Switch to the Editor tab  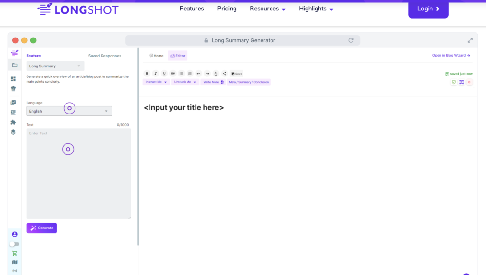tap(178, 55)
